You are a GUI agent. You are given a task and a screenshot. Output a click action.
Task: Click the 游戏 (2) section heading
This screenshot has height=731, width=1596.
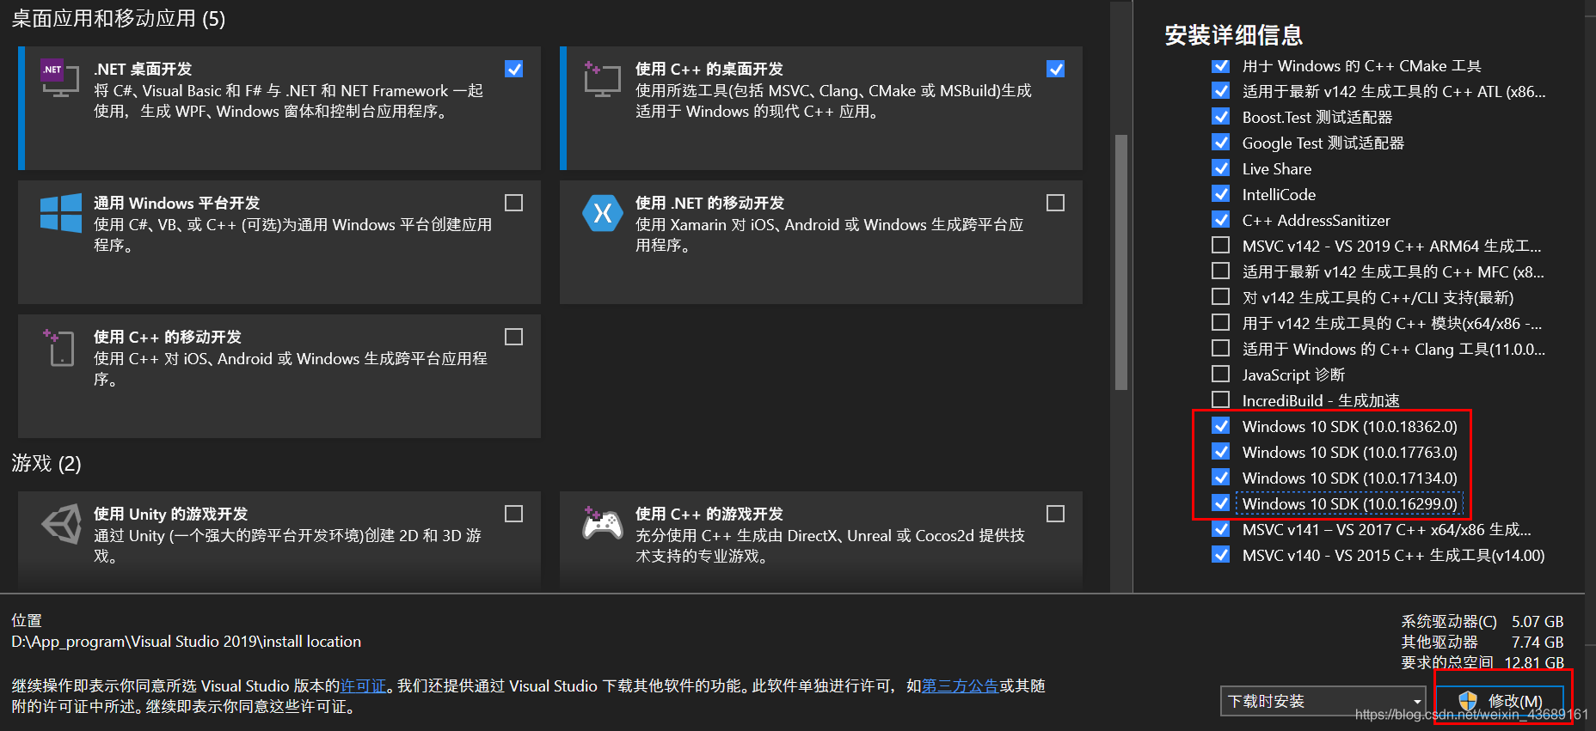pos(46,464)
